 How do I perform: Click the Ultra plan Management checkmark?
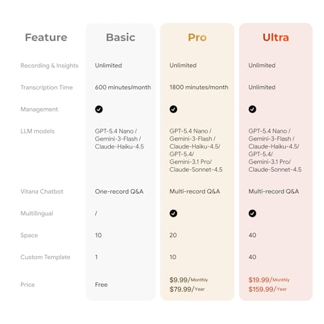coord(252,109)
